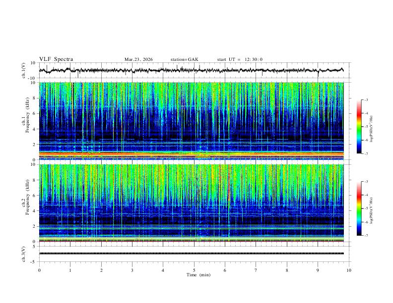Click the "2" tick on the time axis
Screen dimensions: 393x303
pos(101,270)
